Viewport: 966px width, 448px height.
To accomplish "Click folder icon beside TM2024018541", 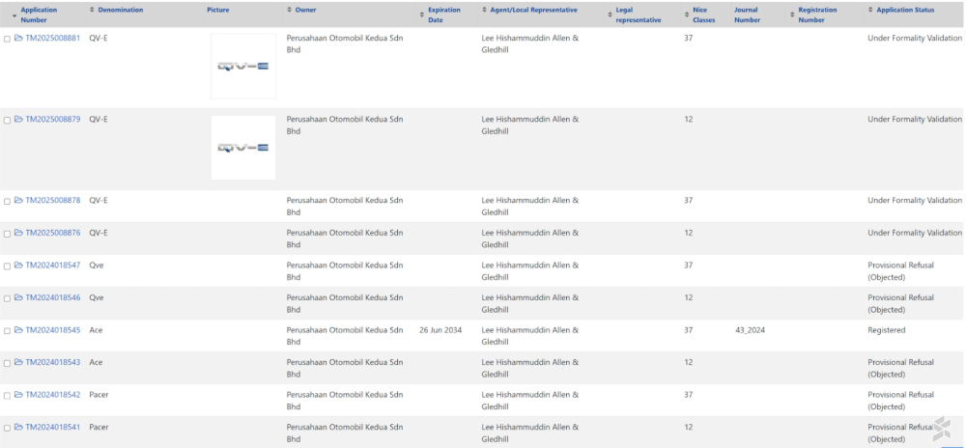I will pyautogui.click(x=18, y=427).
